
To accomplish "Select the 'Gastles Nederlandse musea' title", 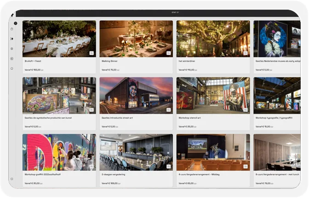I will point(278,61).
